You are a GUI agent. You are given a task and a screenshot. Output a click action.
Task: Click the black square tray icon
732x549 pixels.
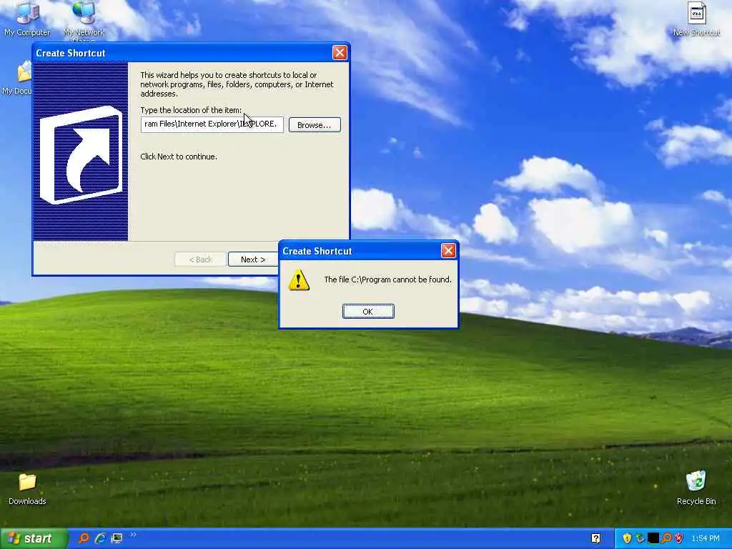[653, 538]
